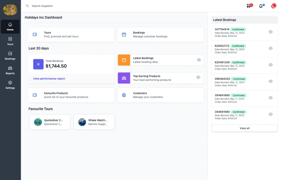
Task: Open Settings in the sidebar
Action: [x=10, y=85]
